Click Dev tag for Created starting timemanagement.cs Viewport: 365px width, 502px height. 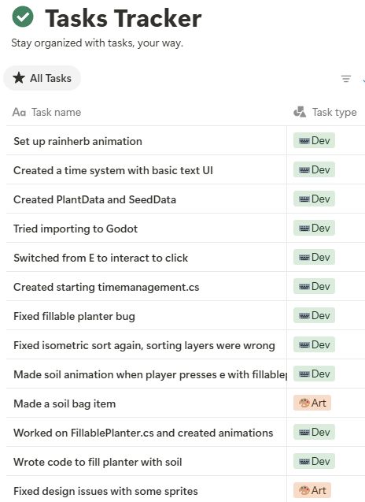point(314,286)
